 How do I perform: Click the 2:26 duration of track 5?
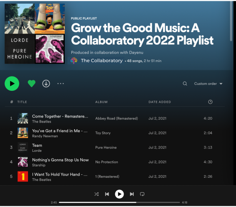pos(208,176)
